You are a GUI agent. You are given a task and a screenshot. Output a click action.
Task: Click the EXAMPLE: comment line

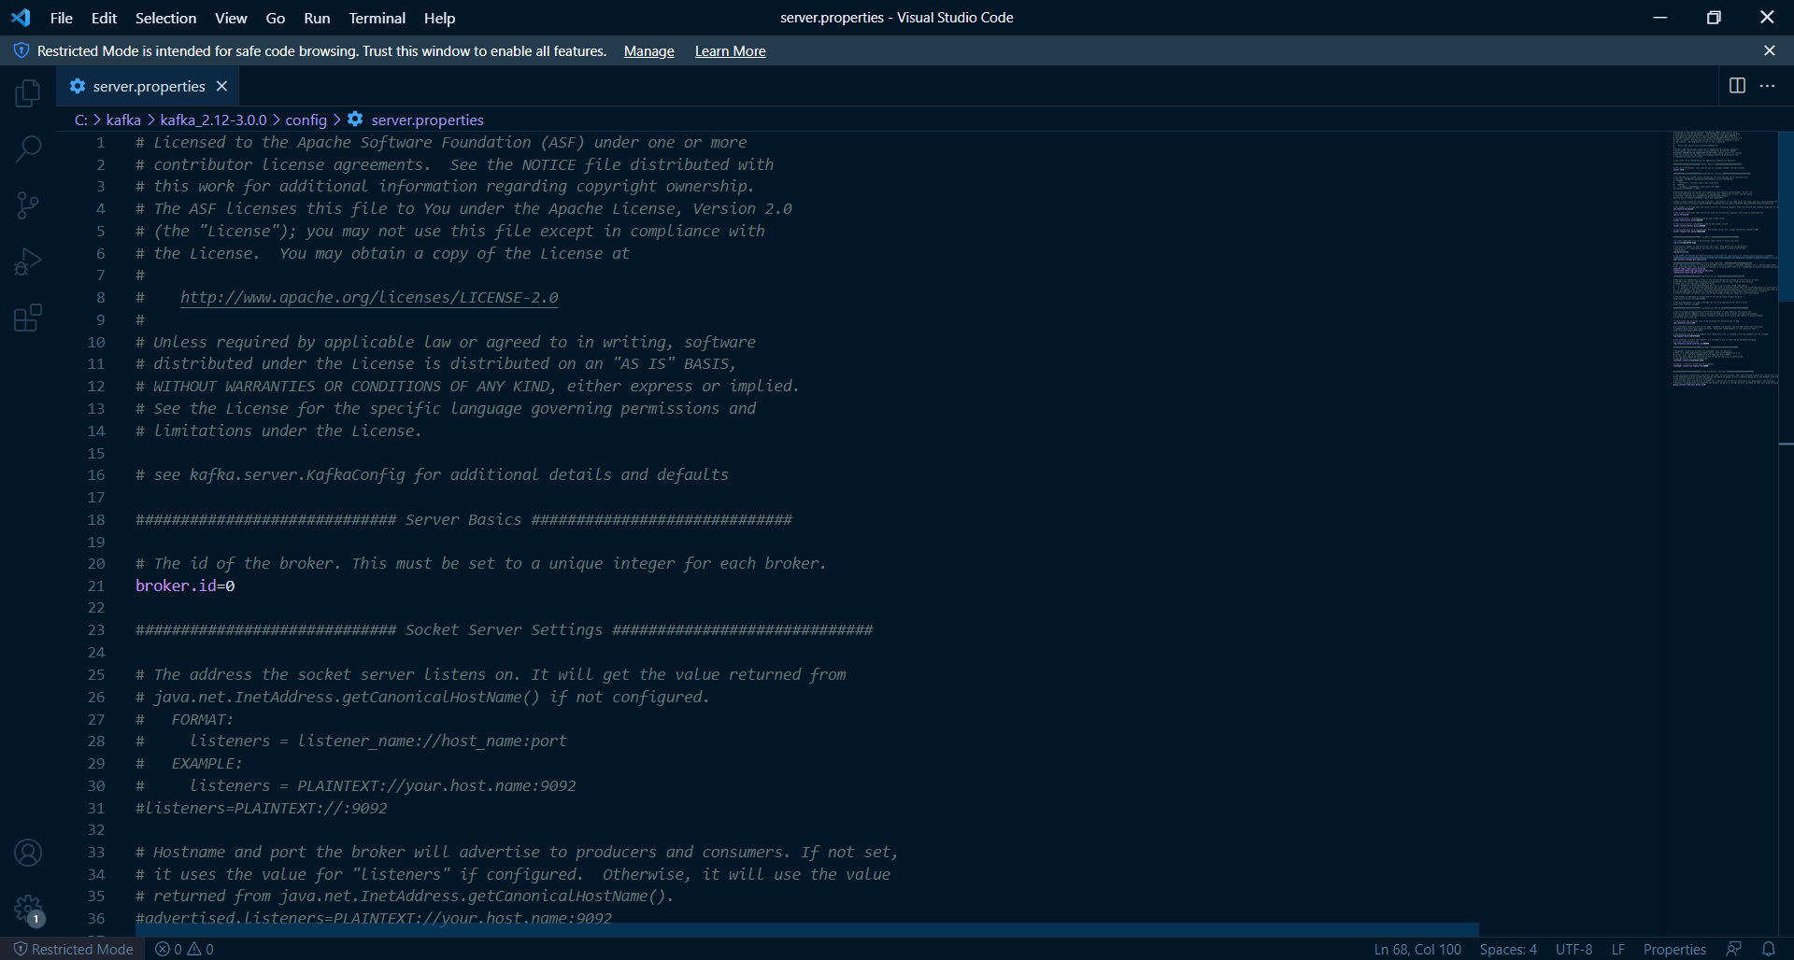(x=189, y=763)
